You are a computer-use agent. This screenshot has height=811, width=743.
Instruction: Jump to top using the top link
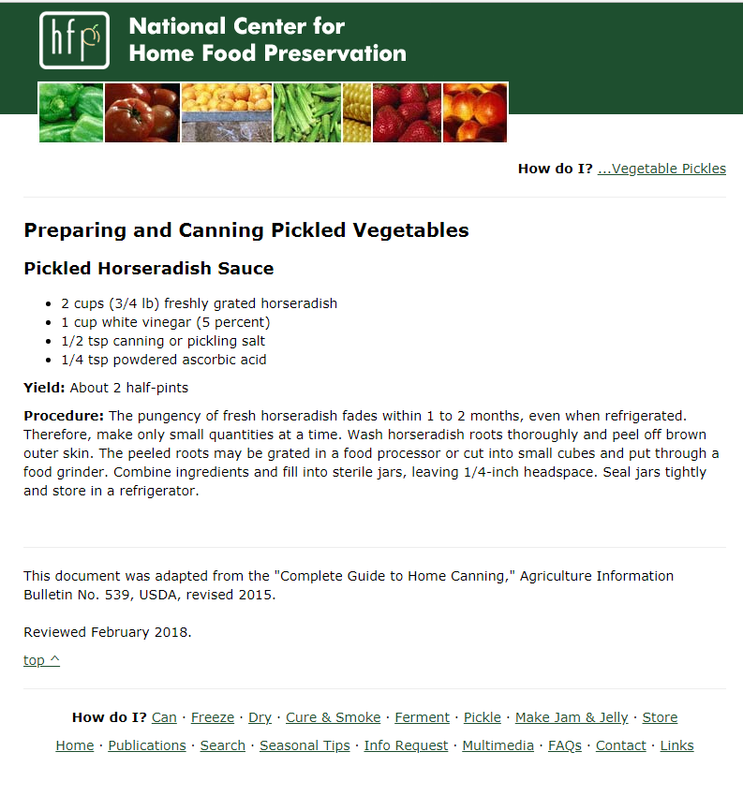pos(39,659)
